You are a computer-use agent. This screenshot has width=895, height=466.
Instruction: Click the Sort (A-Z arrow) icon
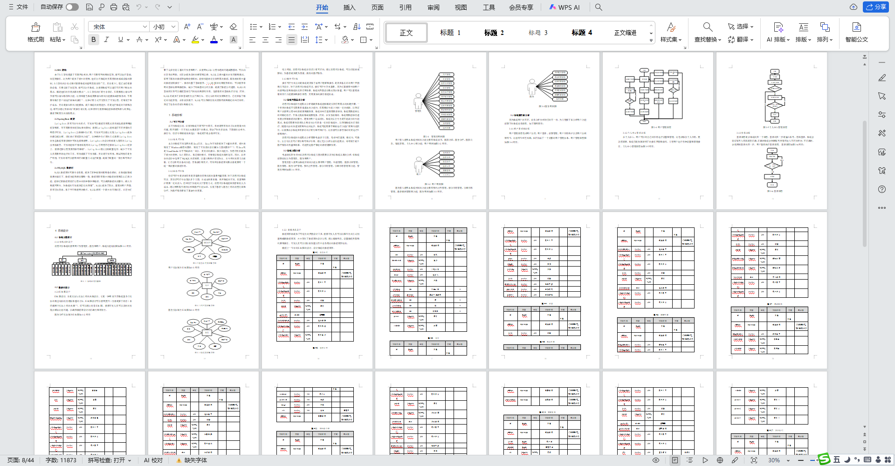(x=357, y=27)
